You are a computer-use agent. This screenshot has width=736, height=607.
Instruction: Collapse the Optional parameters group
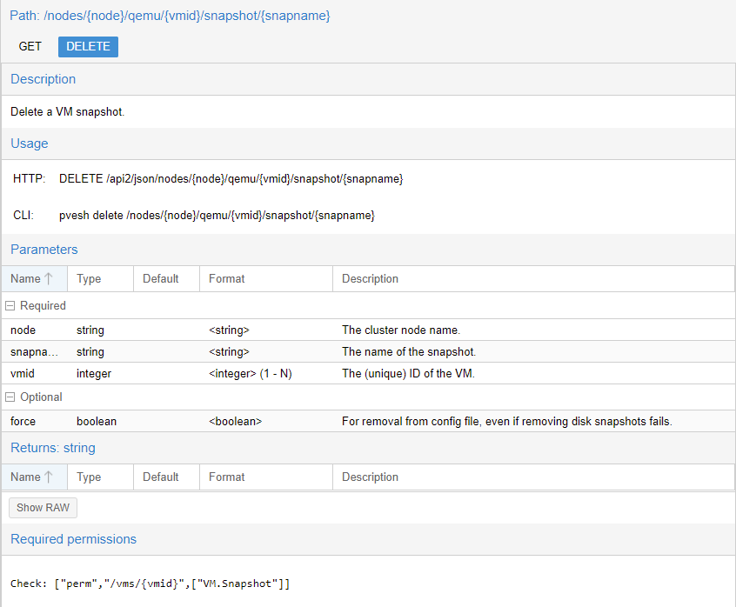[10, 397]
